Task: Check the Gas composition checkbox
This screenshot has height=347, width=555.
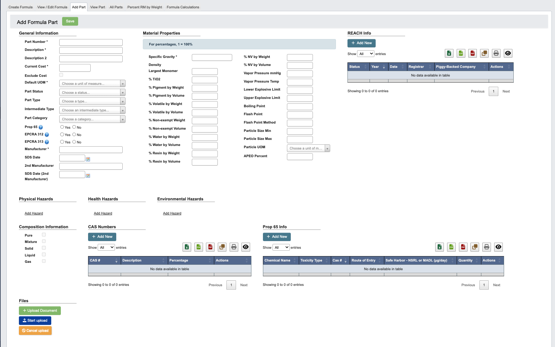Action: coord(44,261)
